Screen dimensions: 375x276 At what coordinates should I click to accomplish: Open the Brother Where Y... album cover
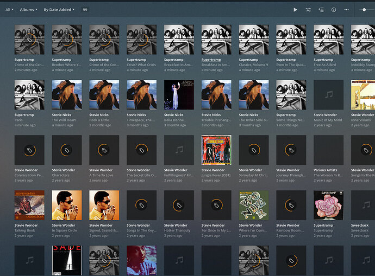[67, 40]
